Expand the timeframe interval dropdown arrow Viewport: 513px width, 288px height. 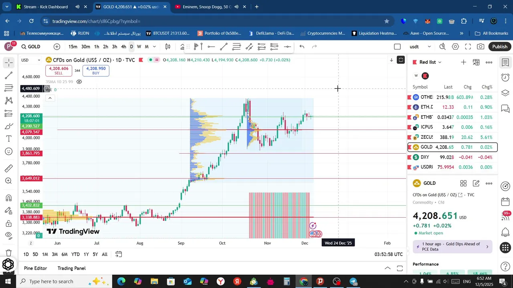coord(154,47)
